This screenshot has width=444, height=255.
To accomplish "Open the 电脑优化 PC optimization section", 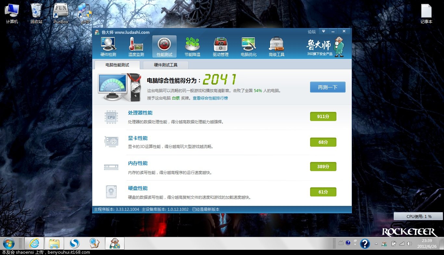I will point(248,47).
